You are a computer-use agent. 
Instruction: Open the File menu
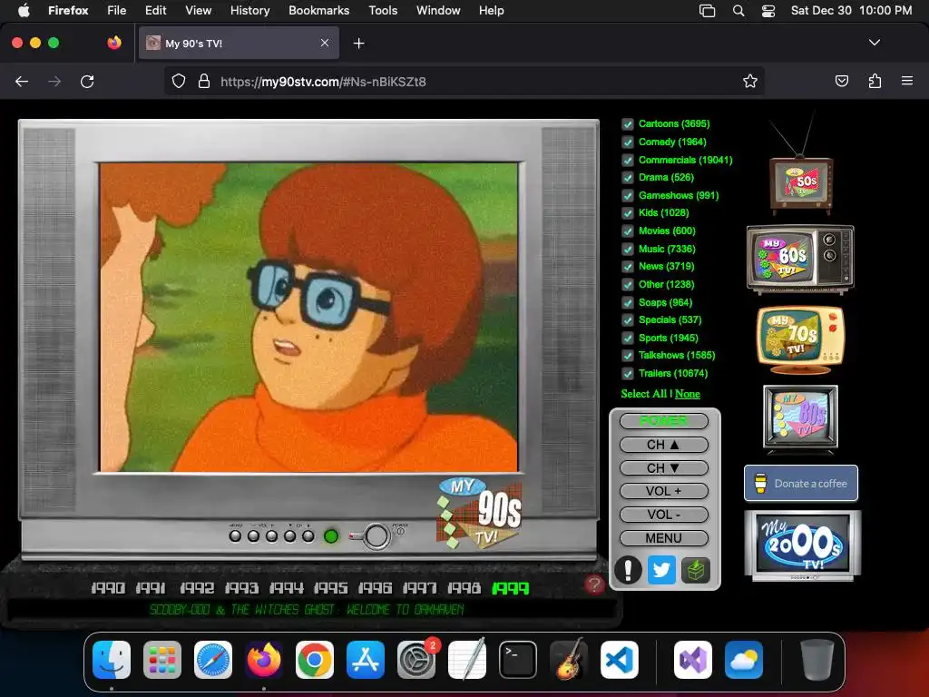[x=117, y=11]
